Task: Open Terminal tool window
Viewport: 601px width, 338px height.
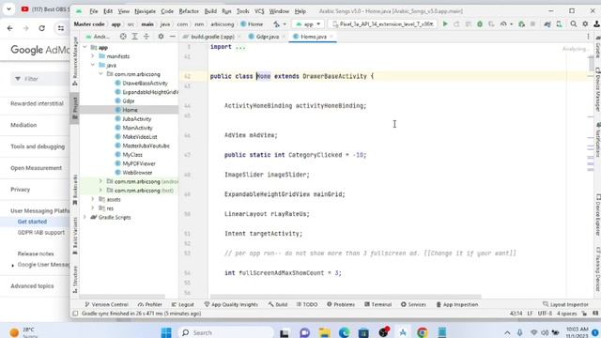Action: click(378, 304)
